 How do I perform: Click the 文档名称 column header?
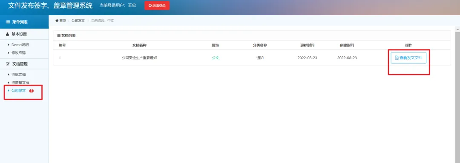click(140, 45)
